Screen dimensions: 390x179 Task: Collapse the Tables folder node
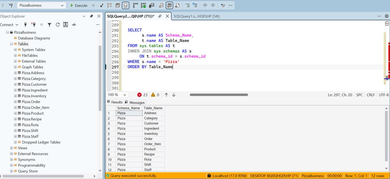click(11, 44)
